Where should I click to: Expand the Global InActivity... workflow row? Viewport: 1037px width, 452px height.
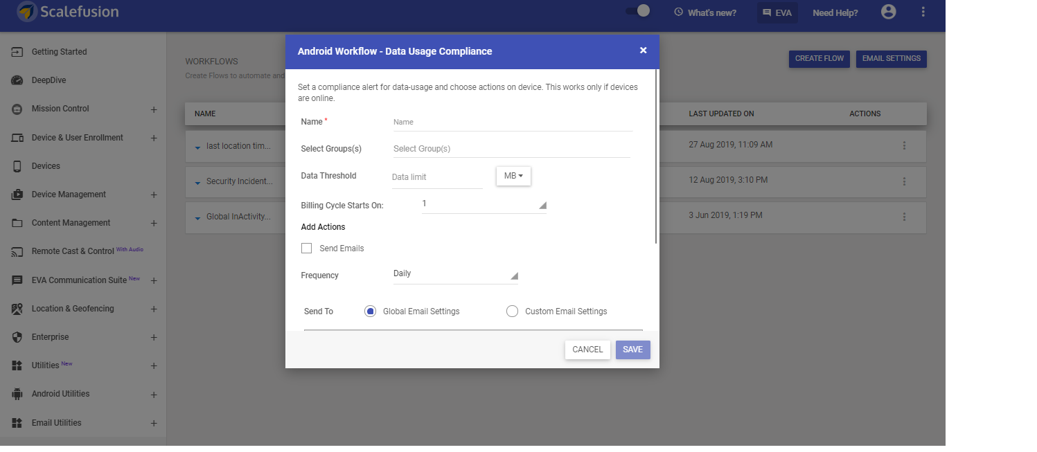(x=197, y=217)
